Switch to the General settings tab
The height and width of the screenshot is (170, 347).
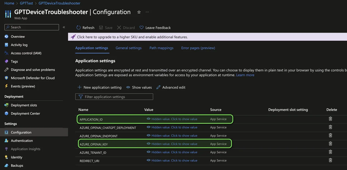click(128, 48)
